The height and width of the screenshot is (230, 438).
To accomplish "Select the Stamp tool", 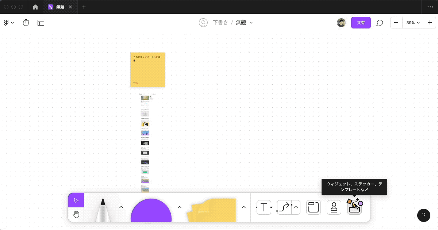I will [x=334, y=207].
